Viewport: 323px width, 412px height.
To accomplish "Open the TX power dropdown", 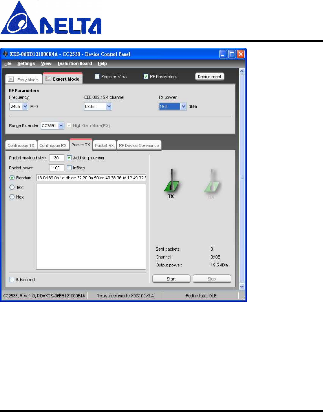I will 184,106.
